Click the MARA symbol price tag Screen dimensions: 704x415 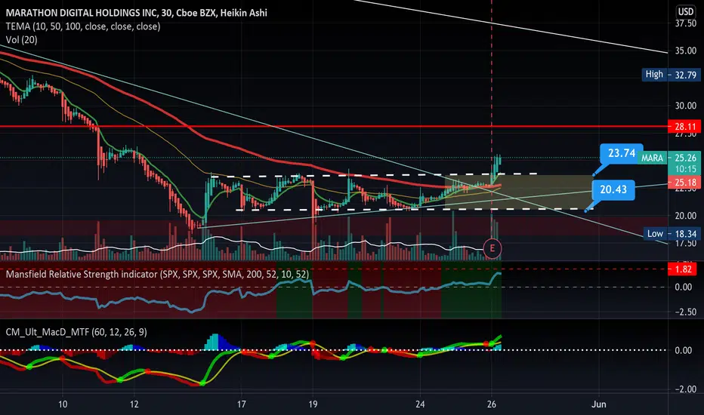(x=652, y=158)
